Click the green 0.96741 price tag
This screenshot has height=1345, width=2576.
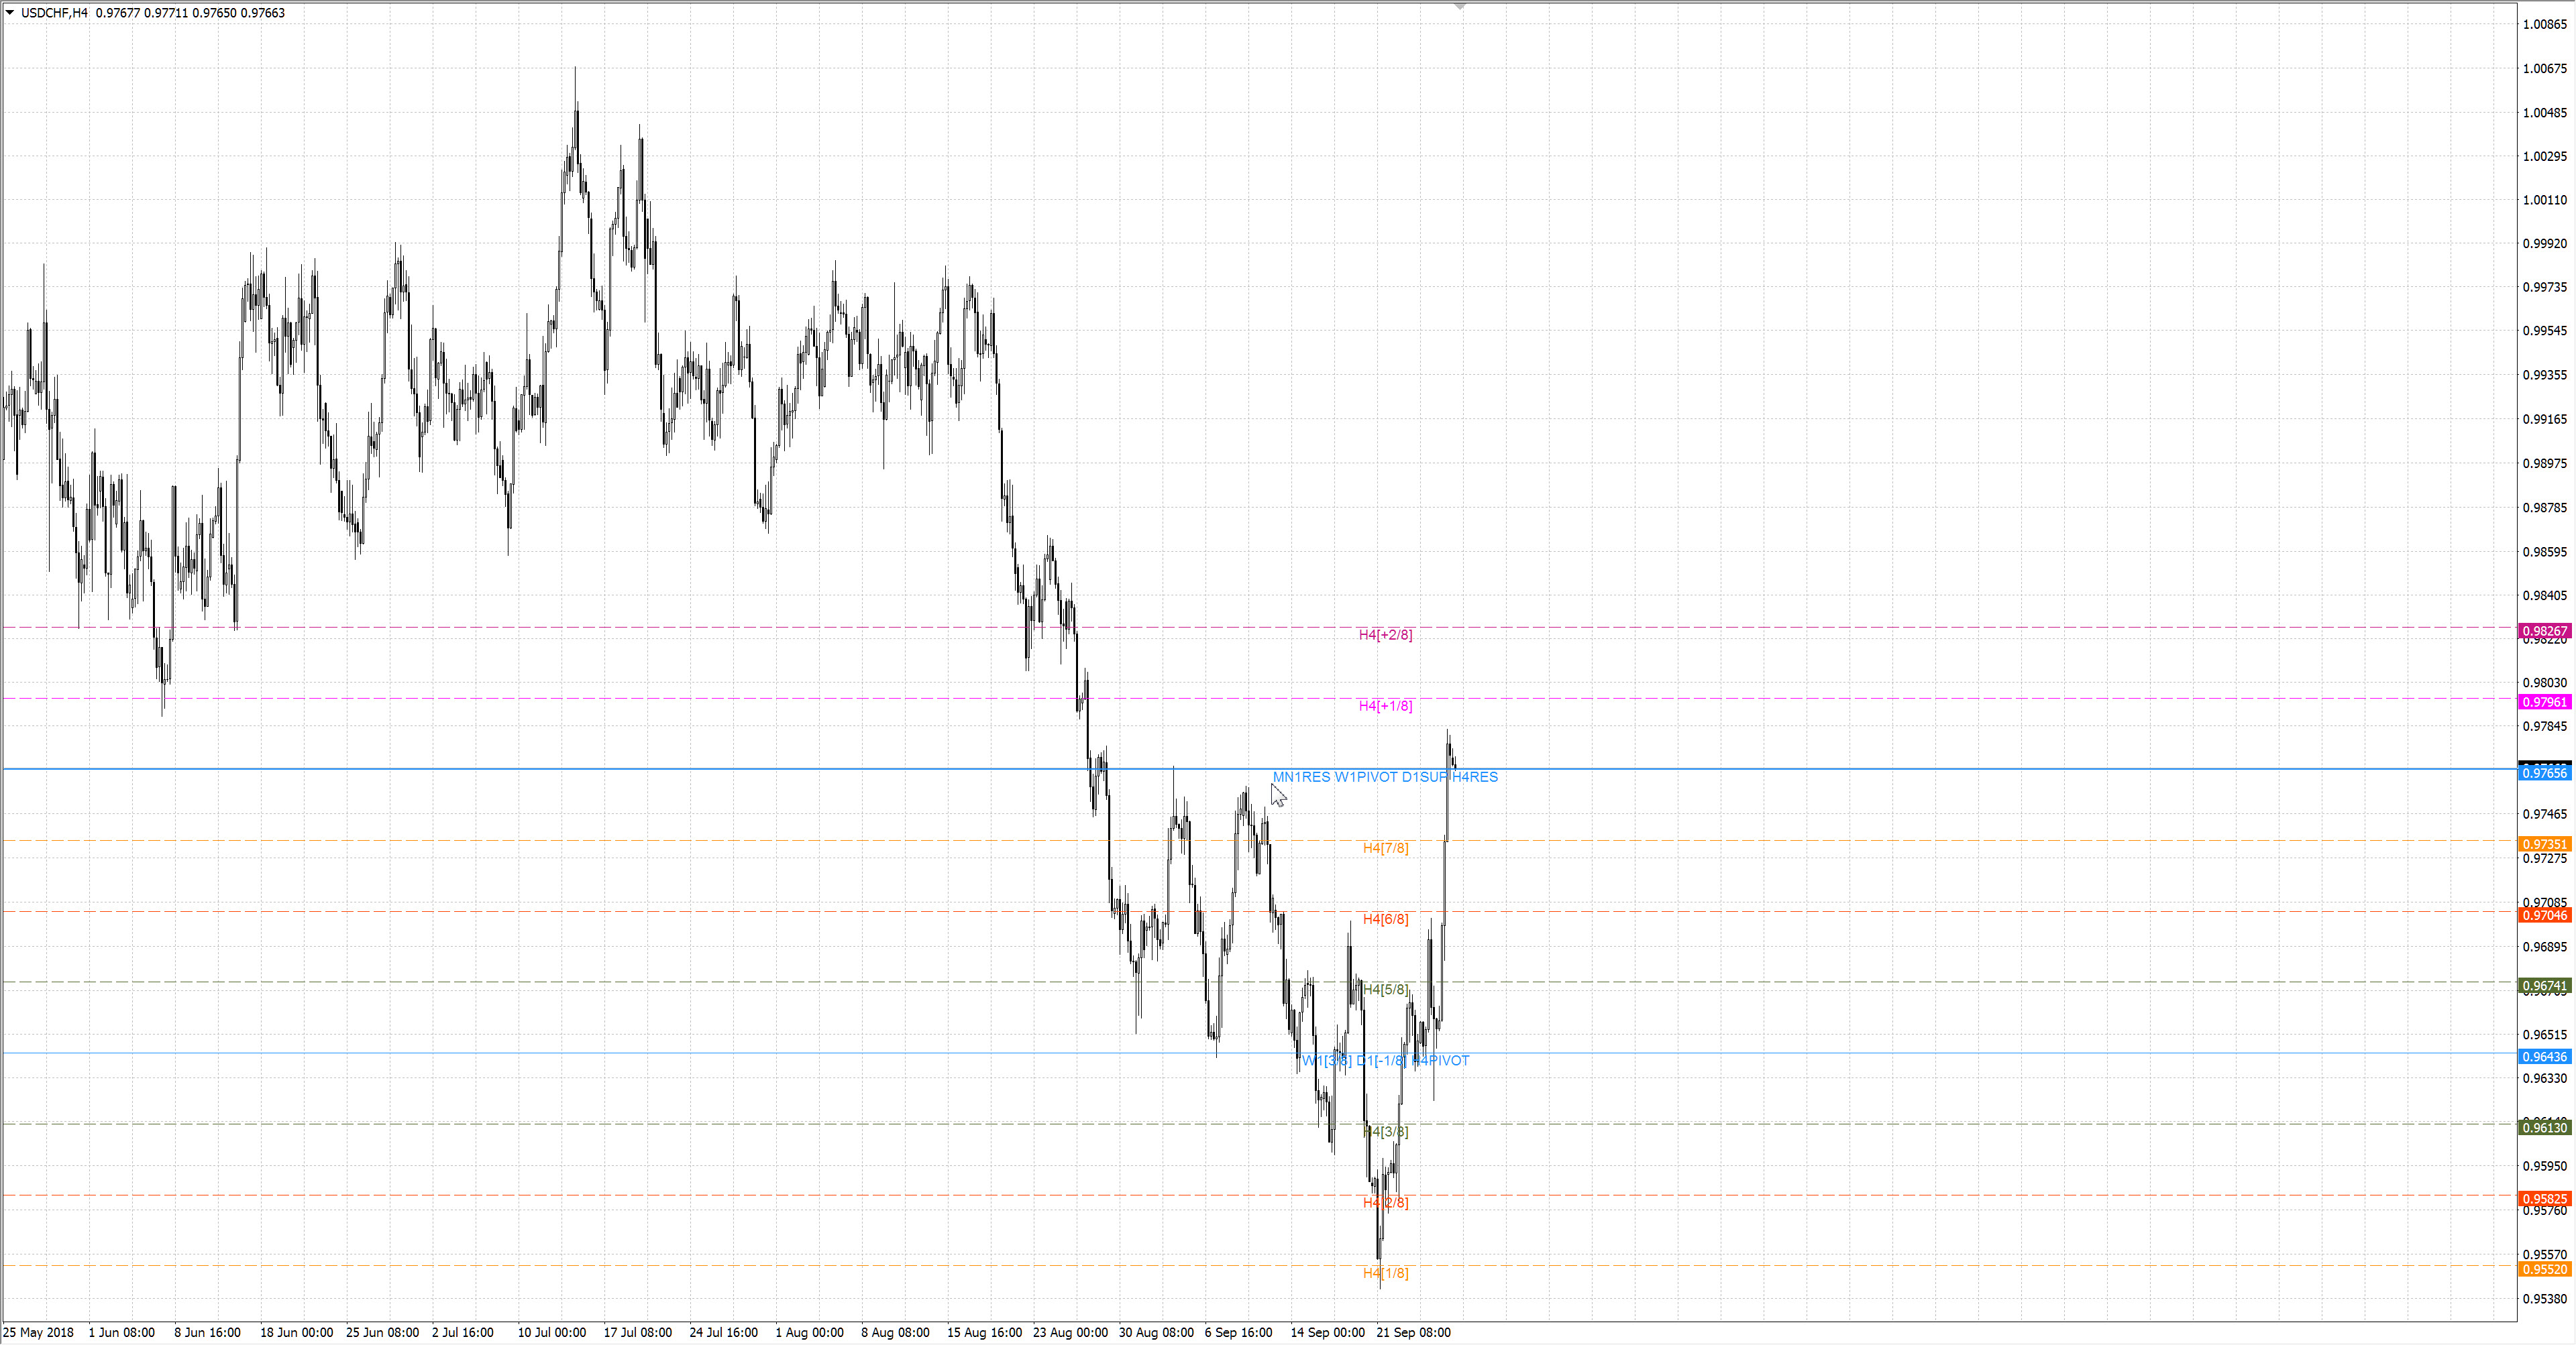pos(2543,986)
